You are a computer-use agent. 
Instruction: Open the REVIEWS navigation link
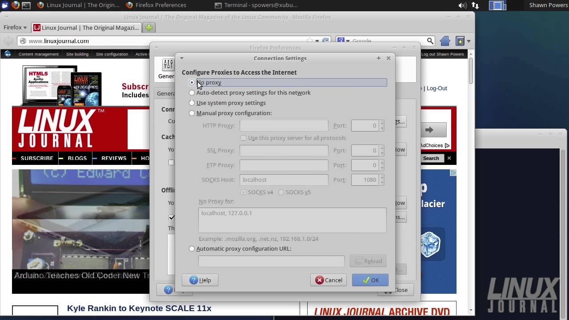click(x=114, y=158)
